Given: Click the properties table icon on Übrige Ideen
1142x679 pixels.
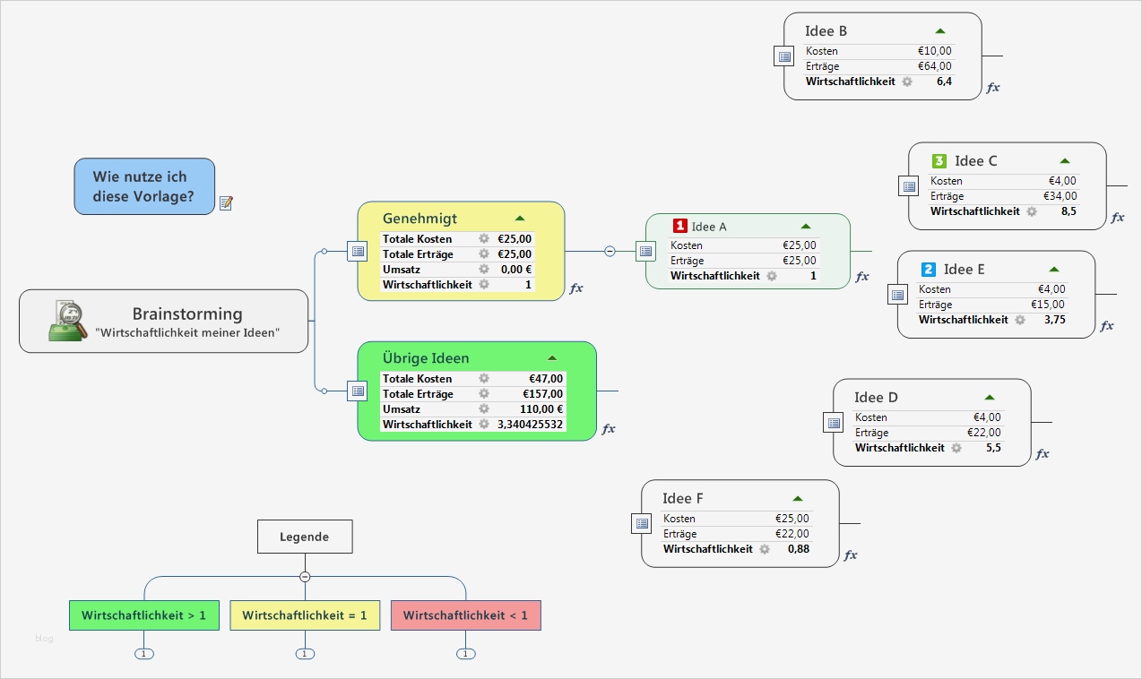Looking at the screenshot, I should point(357,391).
